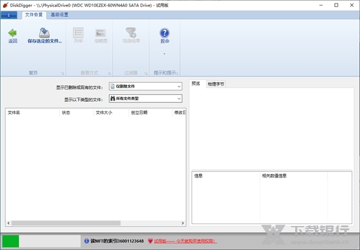360x250 pixels.
Task: Click the file list left scroll arrow
Action: click(x=8, y=223)
